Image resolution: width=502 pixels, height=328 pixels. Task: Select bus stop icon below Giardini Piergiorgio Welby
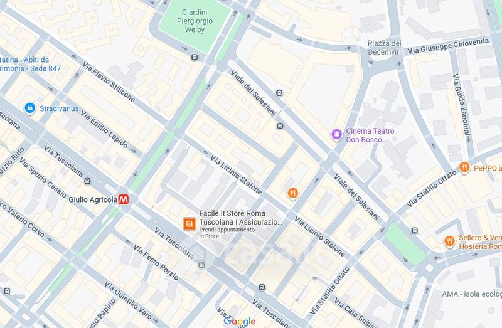(195, 58)
